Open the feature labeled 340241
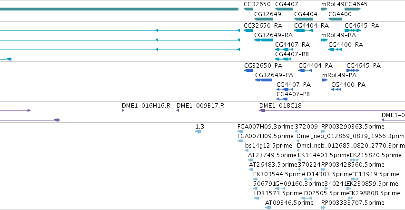 pyautogui.click(x=336, y=184)
